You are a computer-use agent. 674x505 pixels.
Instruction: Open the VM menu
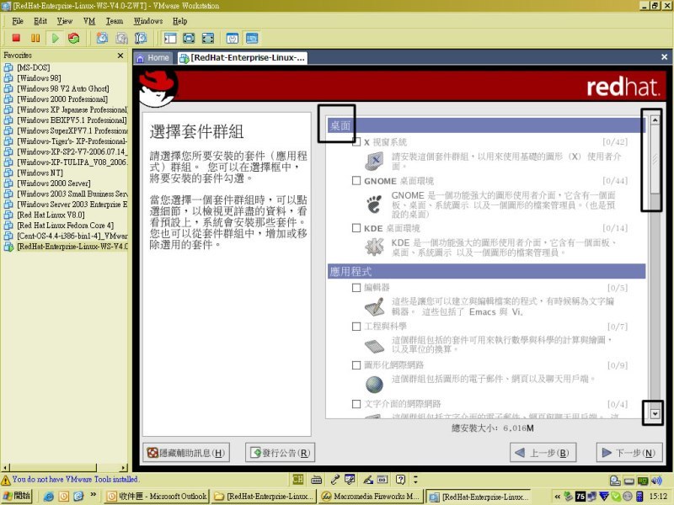point(89,21)
